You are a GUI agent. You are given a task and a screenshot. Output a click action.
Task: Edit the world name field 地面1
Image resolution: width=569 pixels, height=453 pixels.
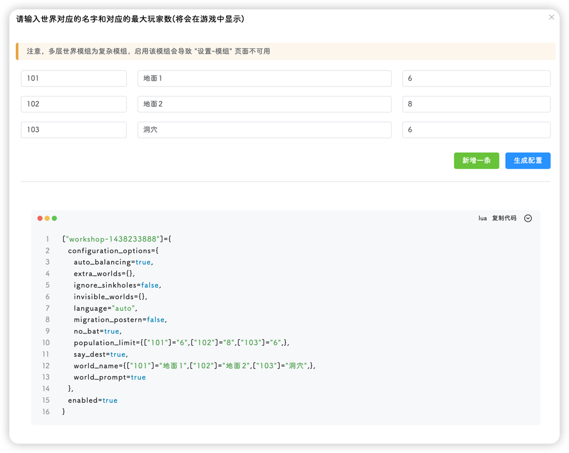click(x=264, y=79)
